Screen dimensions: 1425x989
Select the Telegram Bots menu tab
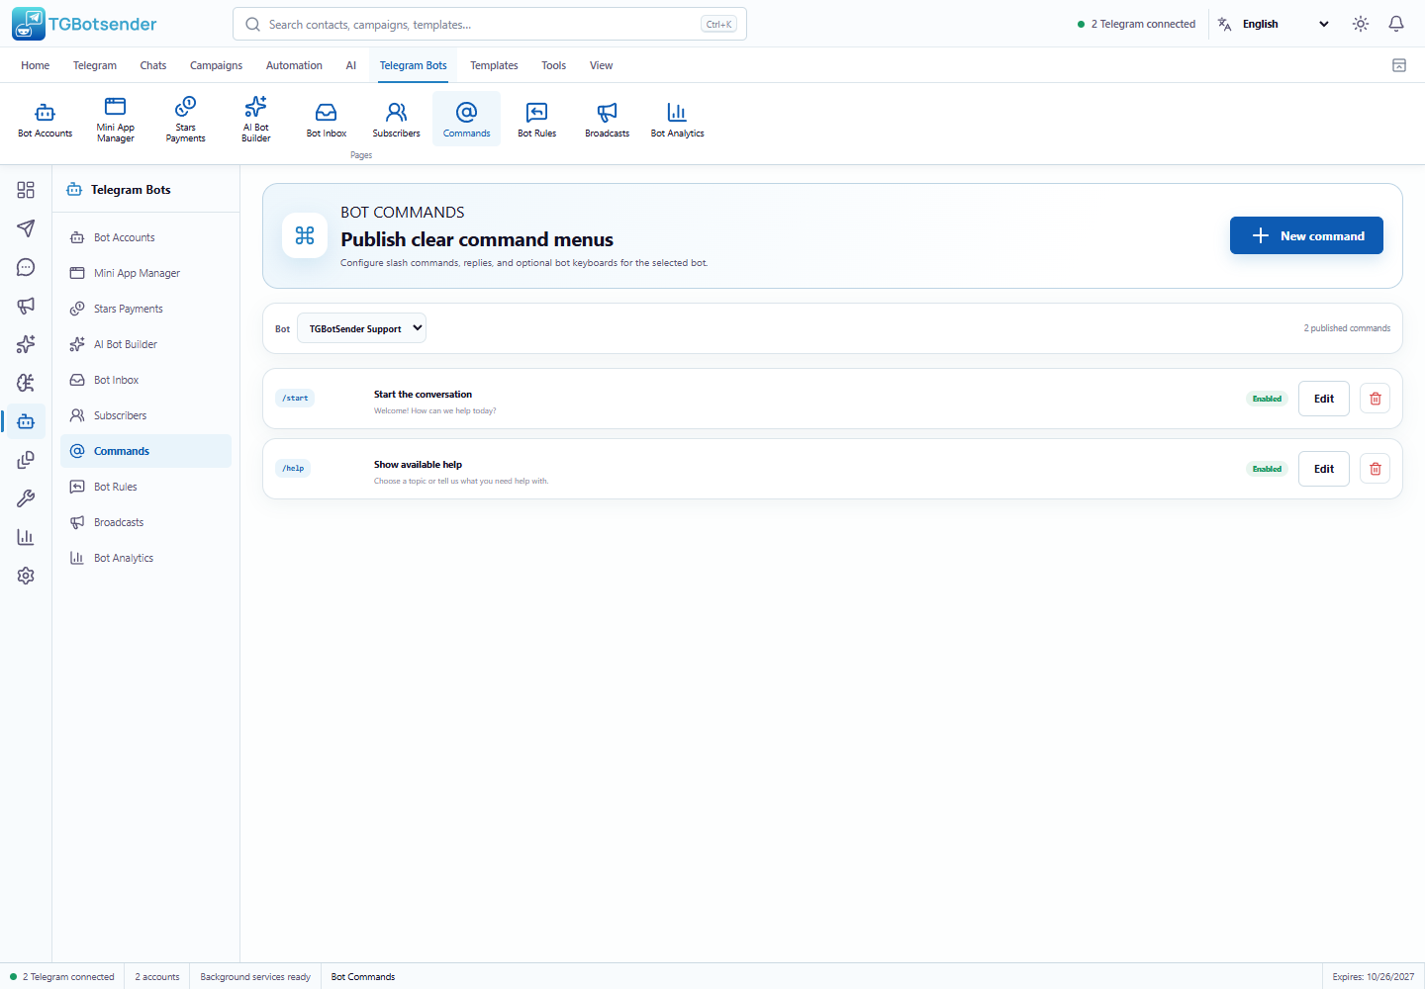tap(414, 65)
